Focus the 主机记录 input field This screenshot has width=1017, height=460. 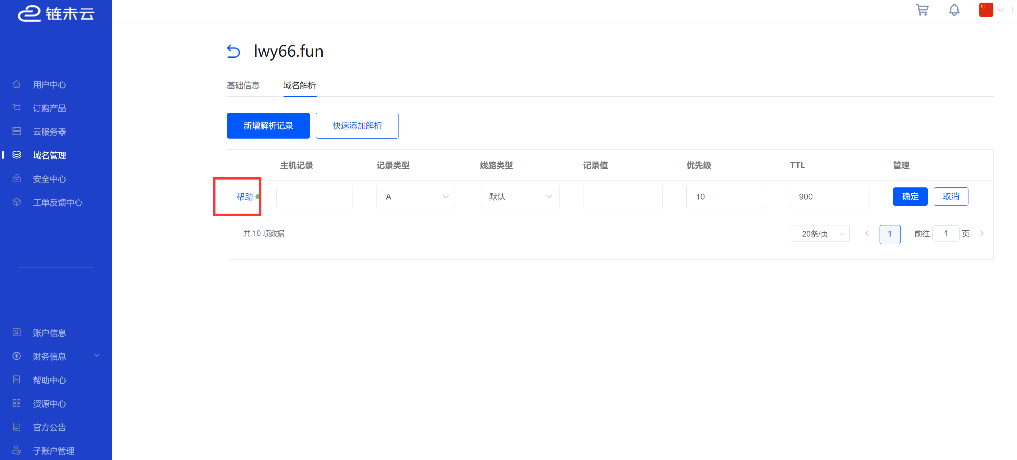click(314, 197)
